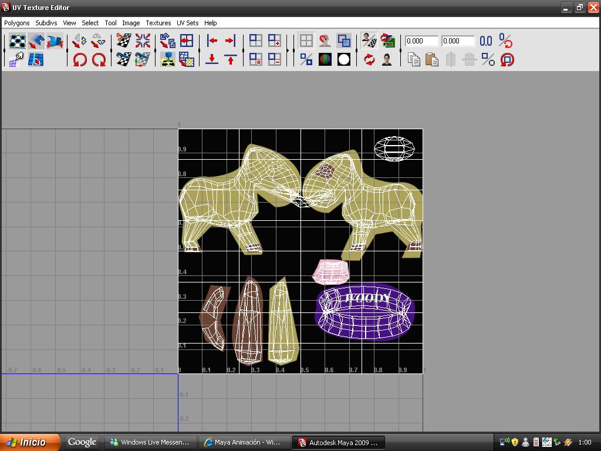
Task: Open the Help menu
Action: [211, 23]
